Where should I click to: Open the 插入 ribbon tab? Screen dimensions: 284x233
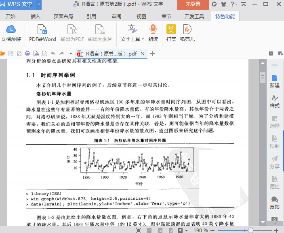pos(35,16)
